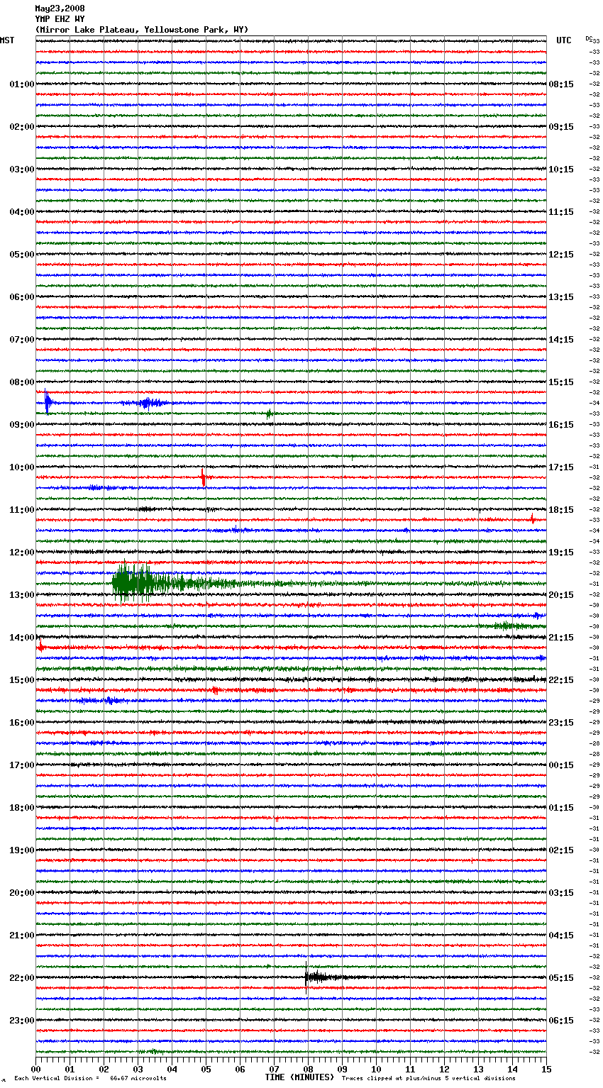Click the 00:15 UTC time label
The image size is (603, 1088).
561,765
